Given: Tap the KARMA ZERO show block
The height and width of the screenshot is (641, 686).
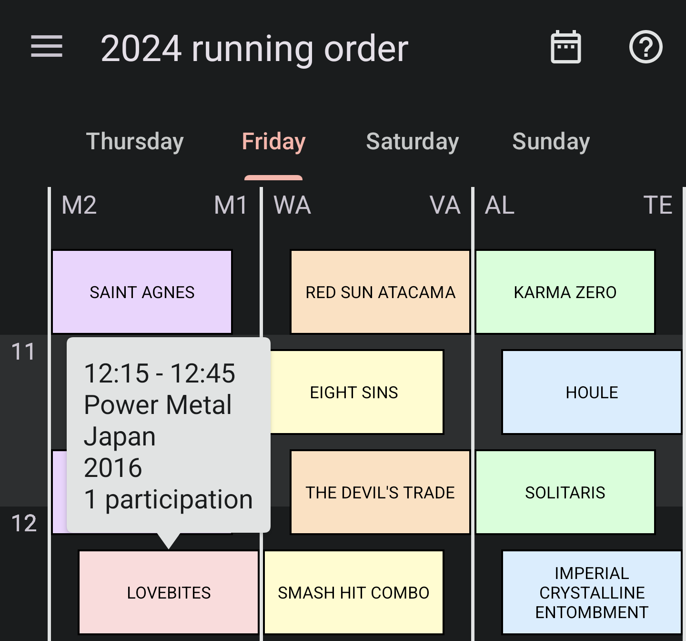Looking at the screenshot, I should coord(565,292).
